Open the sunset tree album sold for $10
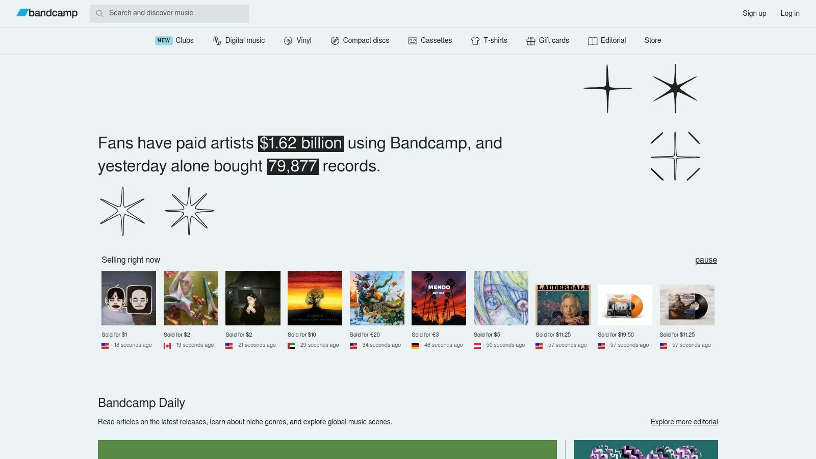This screenshot has height=459, width=816. click(315, 298)
